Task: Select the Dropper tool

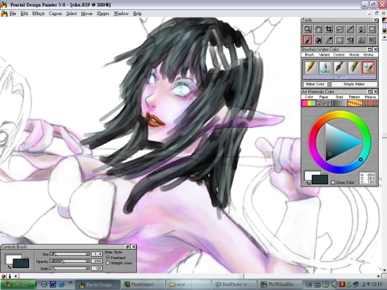Action: (329, 40)
